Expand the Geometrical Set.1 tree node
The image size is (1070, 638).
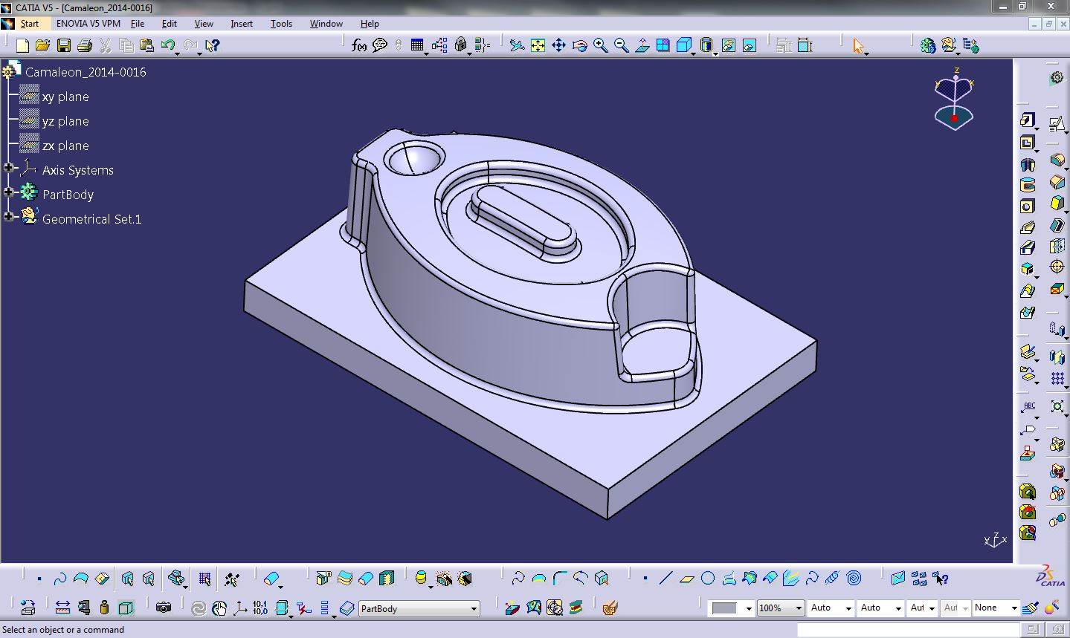tap(9, 218)
